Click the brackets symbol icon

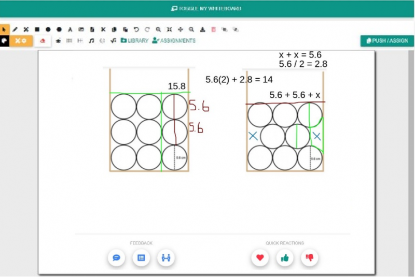102,41
